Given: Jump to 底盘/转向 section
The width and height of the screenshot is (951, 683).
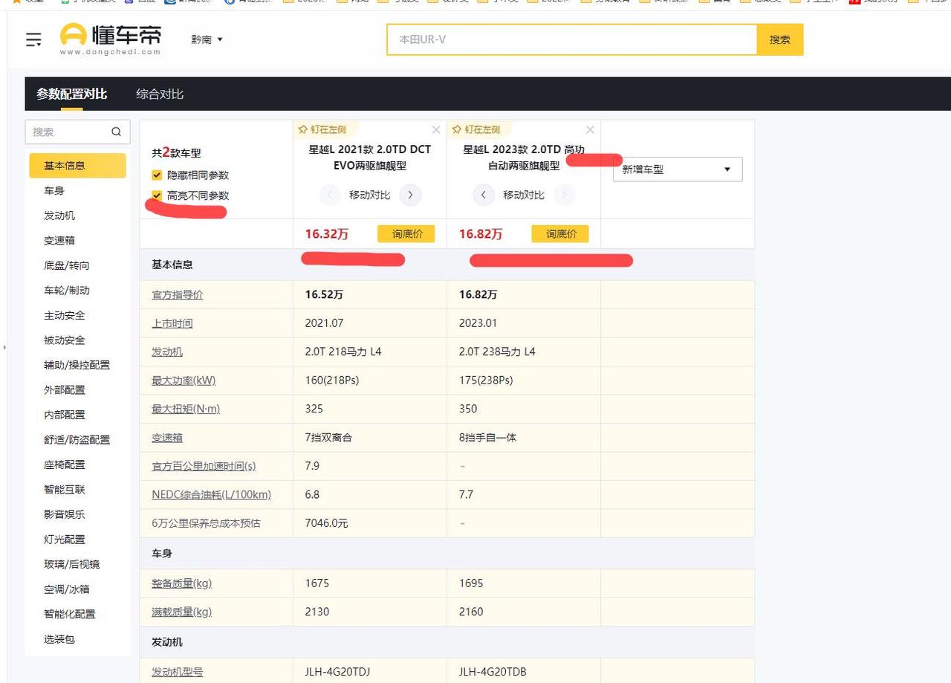Looking at the screenshot, I should click(x=67, y=265).
